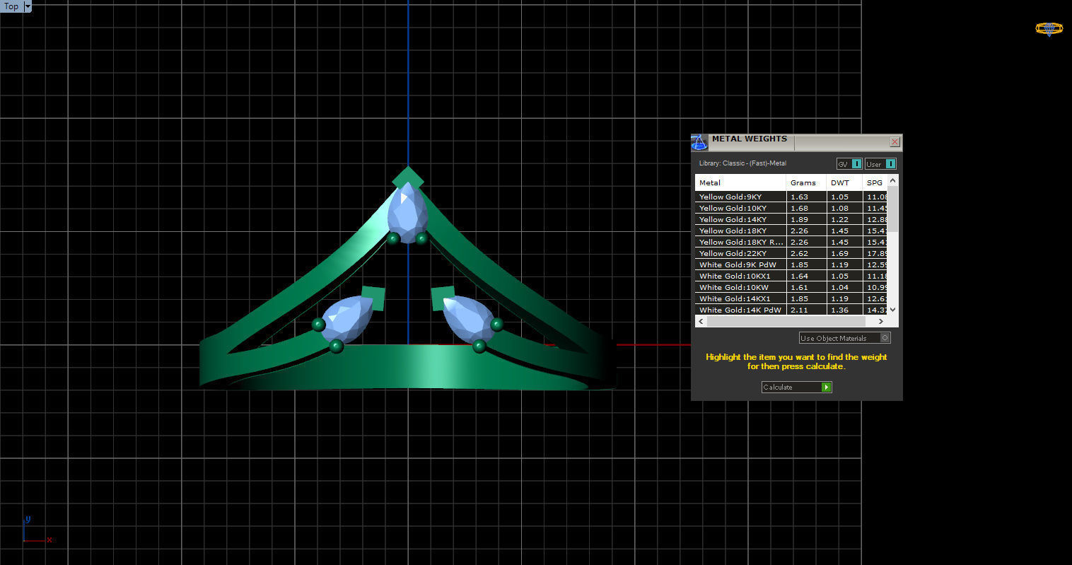Select the White Gold:10KW row

pos(791,287)
